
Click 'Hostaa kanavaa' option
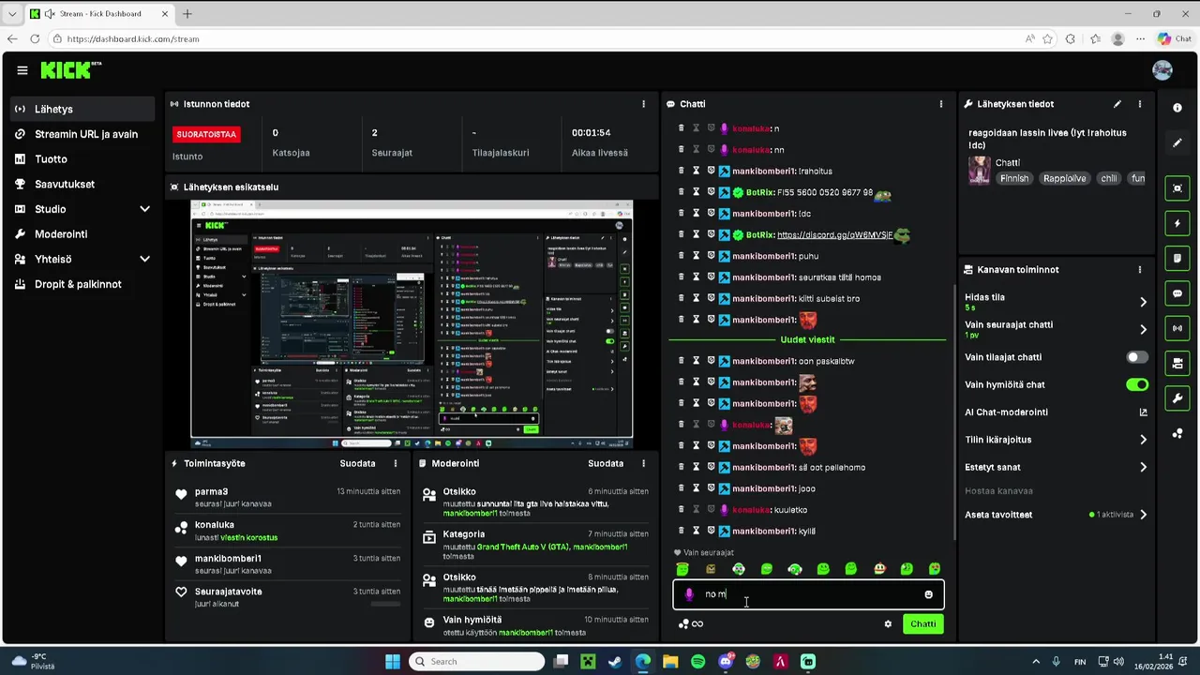point(998,491)
